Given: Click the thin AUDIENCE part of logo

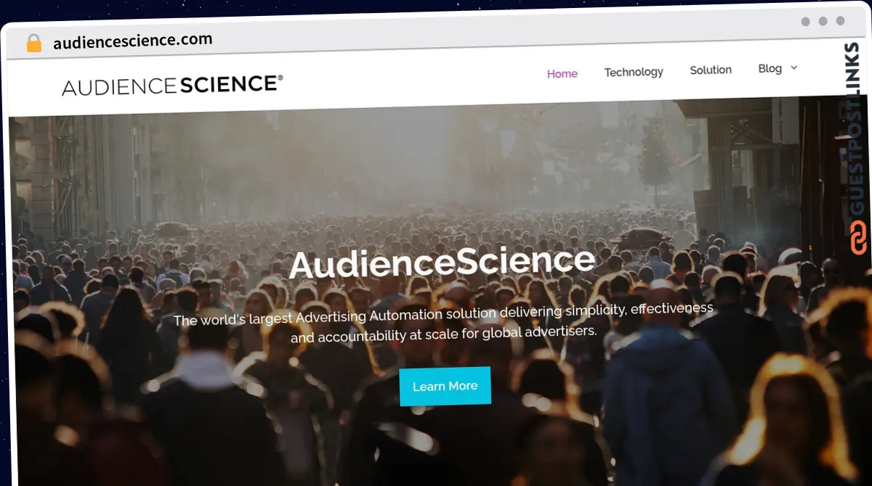Looking at the screenshot, I should point(119,88).
